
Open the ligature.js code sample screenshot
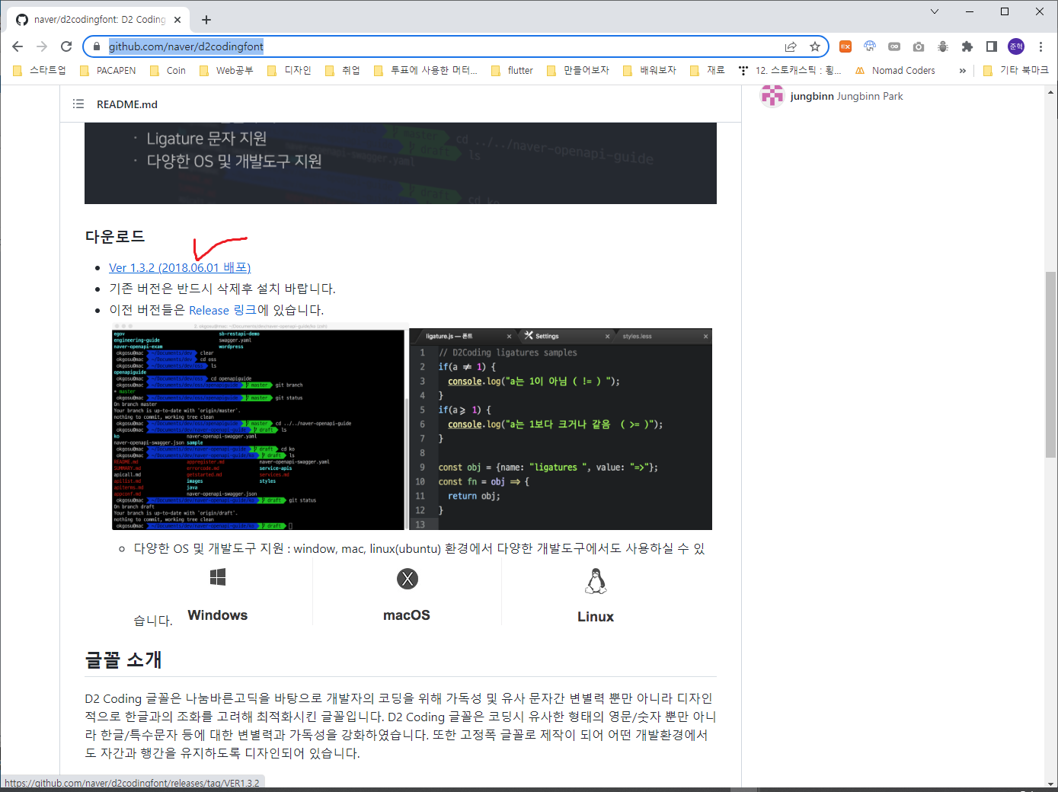[561, 430]
